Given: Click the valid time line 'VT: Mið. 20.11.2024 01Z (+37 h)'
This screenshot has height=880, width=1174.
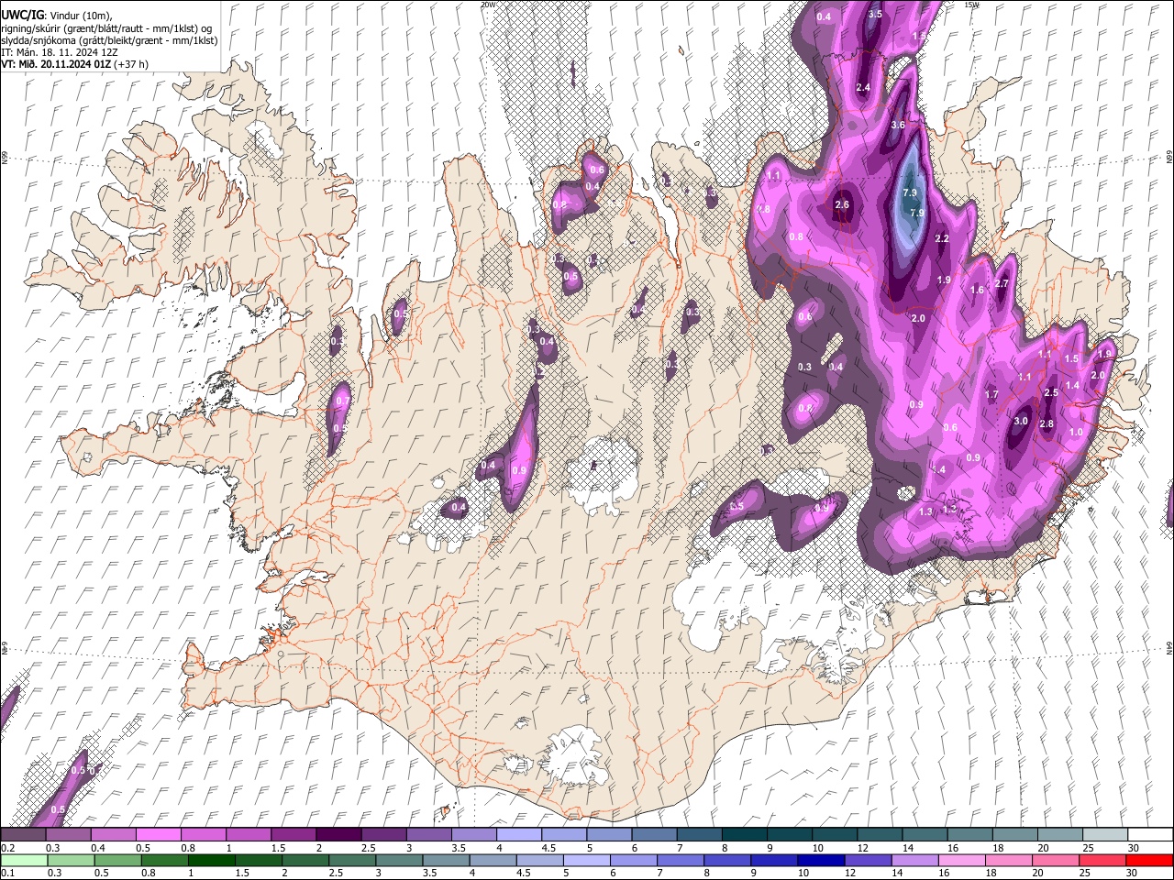Looking at the screenshot, I should click(x=75, y=64).
